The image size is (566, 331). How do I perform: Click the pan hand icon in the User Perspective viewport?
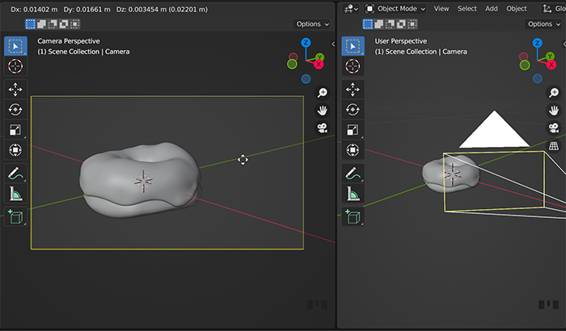pos(554,111)
